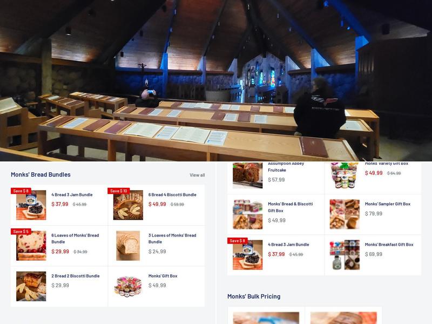Click the red Save $ 10 badge
This screenshot has width=432, height=324.
pos(118,191)
